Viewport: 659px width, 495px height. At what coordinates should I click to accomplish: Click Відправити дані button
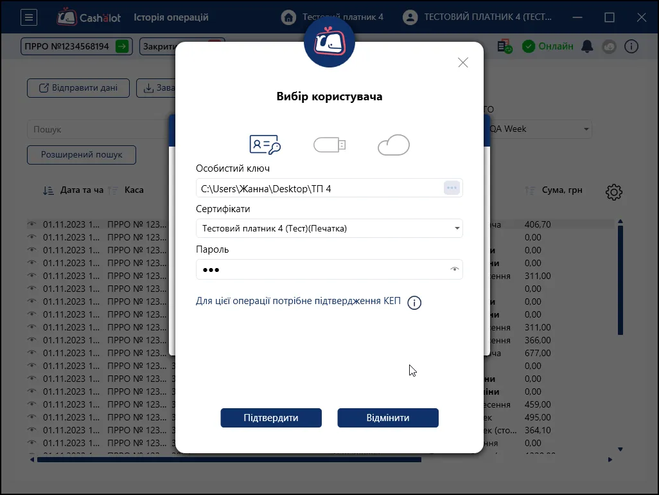(x=78, y=88)
